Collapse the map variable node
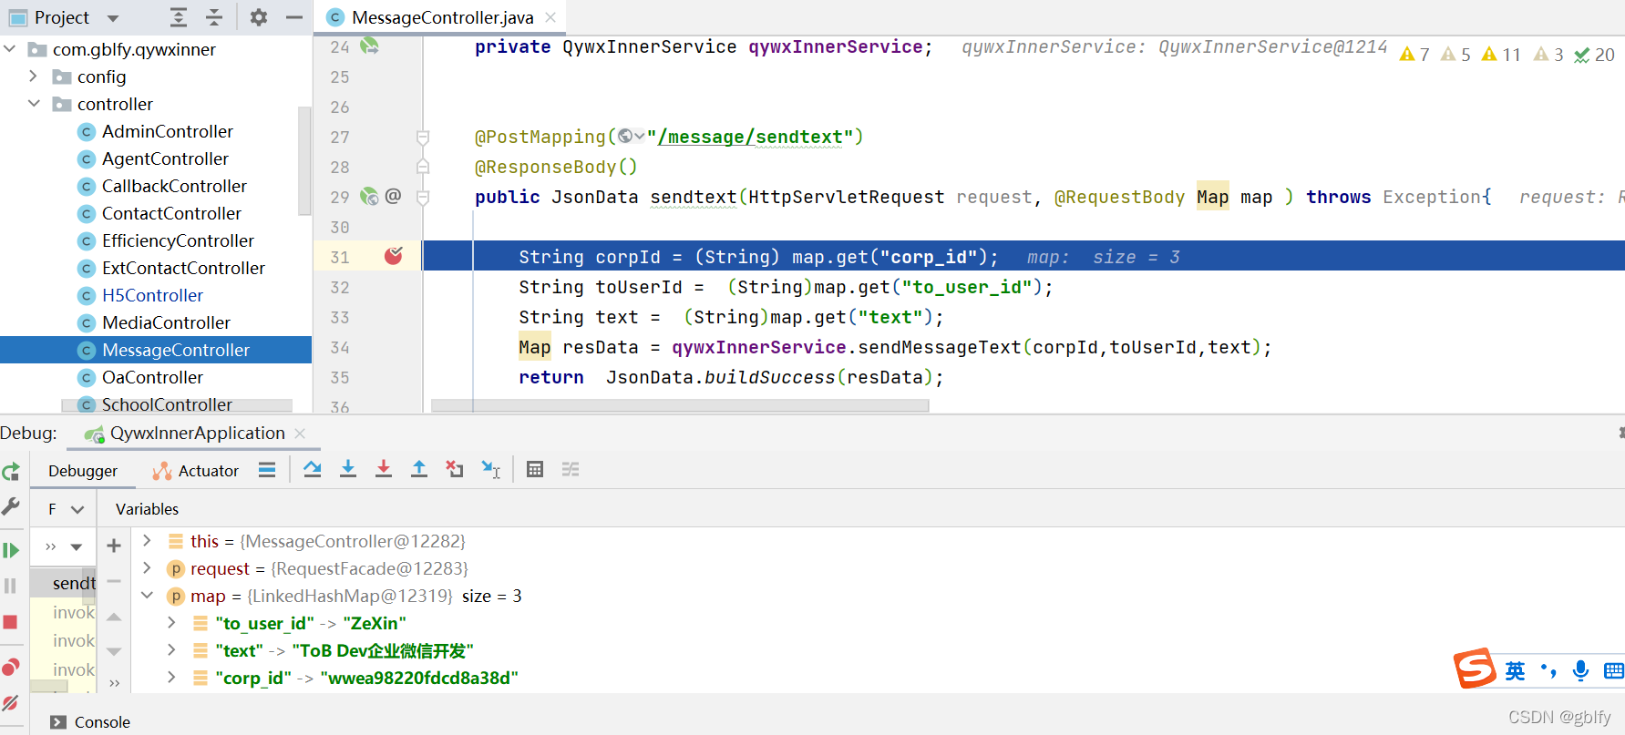Screen dimensions: 1625x735 147,596
